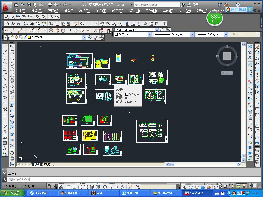
Task: Activate the Pan hand tool
Action: click(102, 23)
